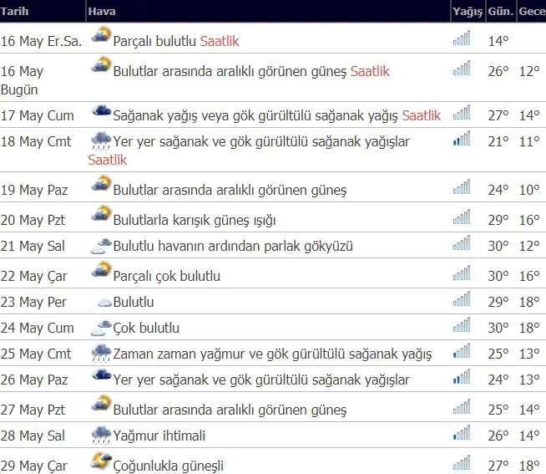
Task: Select the '22 May Çar' date cell
Action: tap(33, 276)
